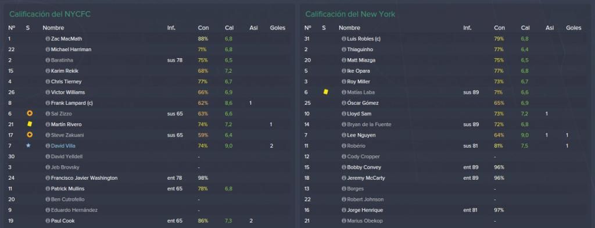Open Karim Rekik's player profile
This screenshot has height=228, width=595.
pos(65,71)
